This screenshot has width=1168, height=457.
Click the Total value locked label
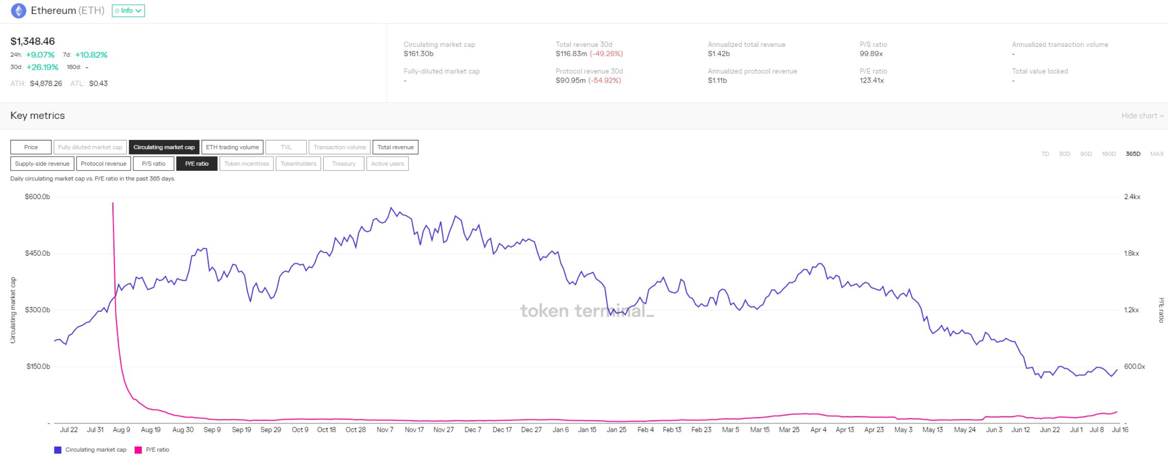coord(1040,71)
